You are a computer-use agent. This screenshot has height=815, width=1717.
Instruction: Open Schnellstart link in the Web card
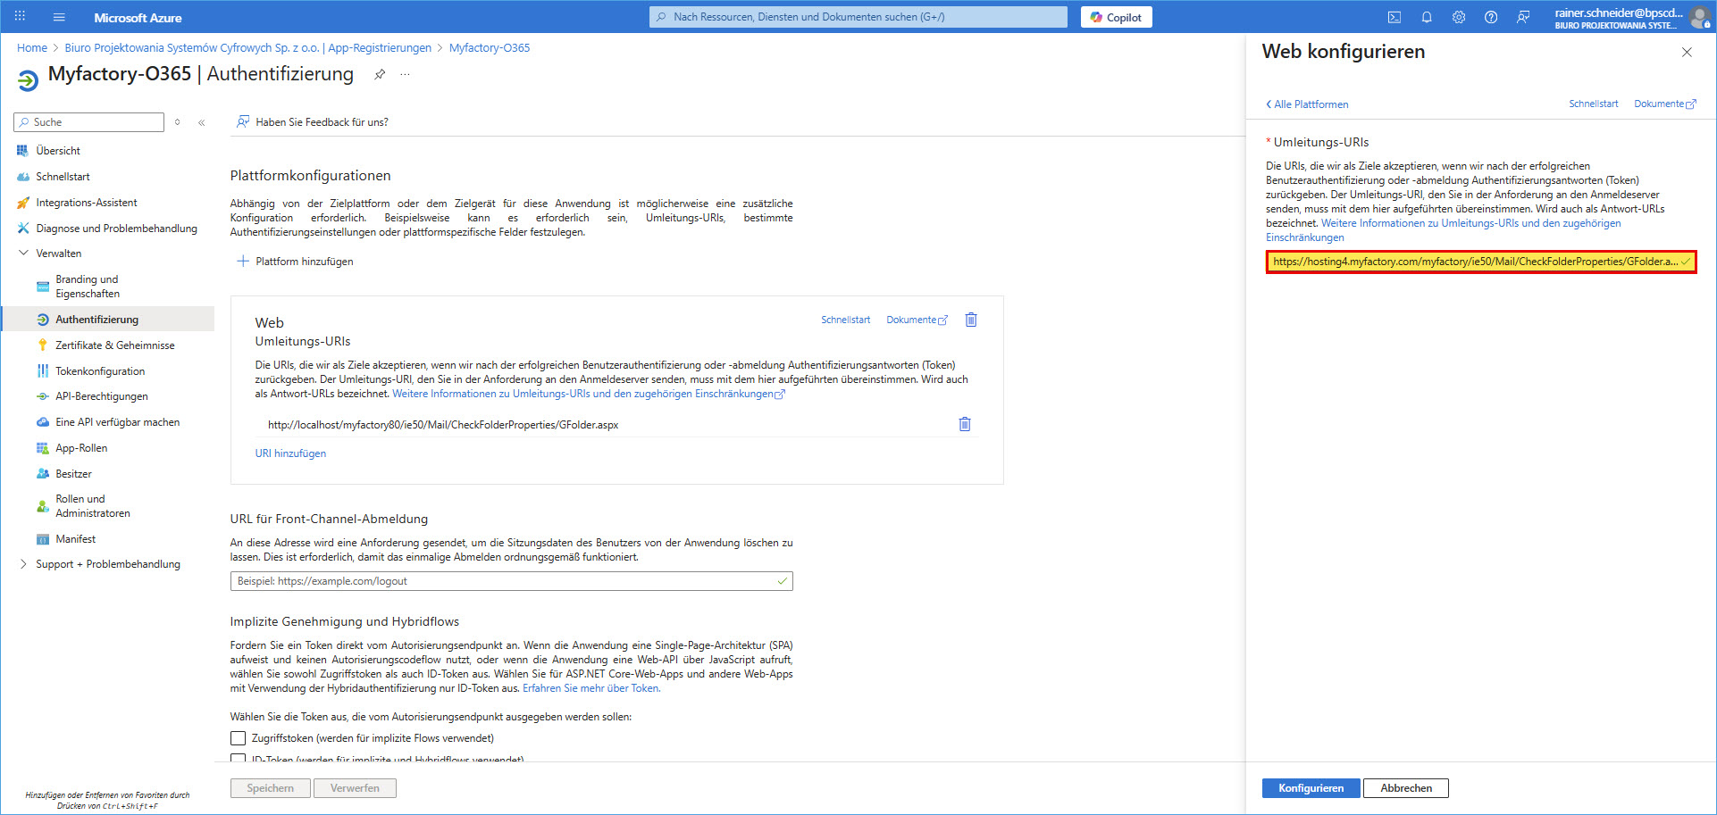pyautogui.click(x=845, y=320)
